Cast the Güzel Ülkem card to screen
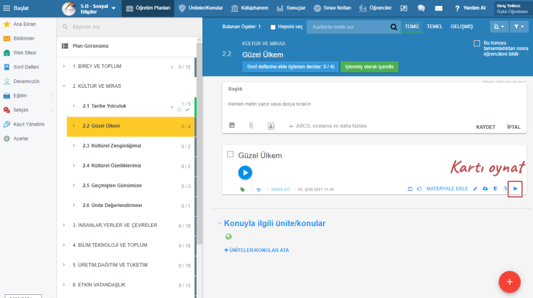The height and width of the screenshot is (298, 533). (410, 189)
